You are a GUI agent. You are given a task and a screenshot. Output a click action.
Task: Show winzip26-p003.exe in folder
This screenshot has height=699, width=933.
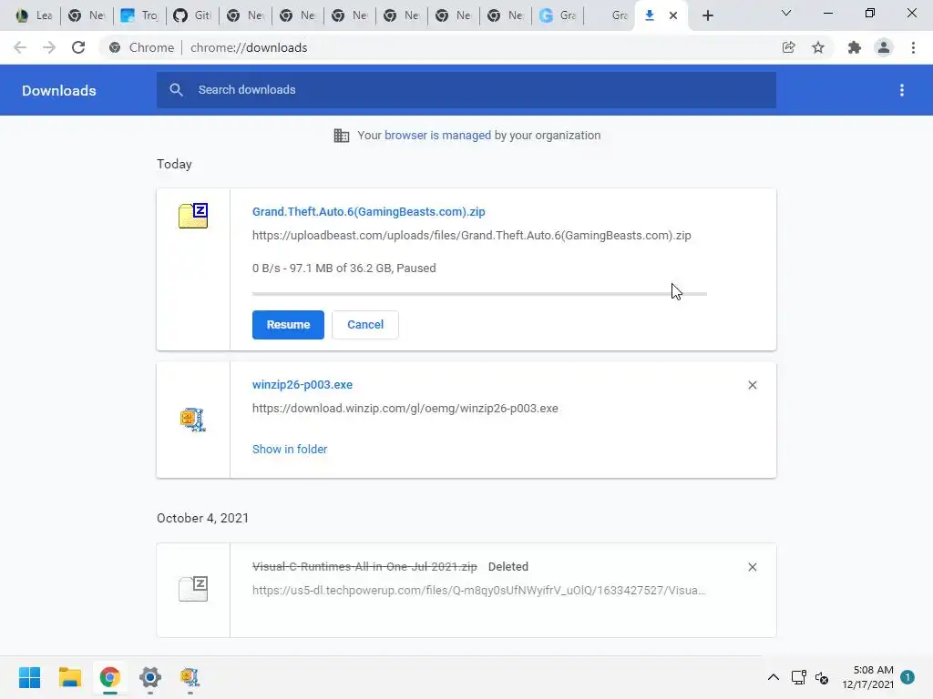290,450
